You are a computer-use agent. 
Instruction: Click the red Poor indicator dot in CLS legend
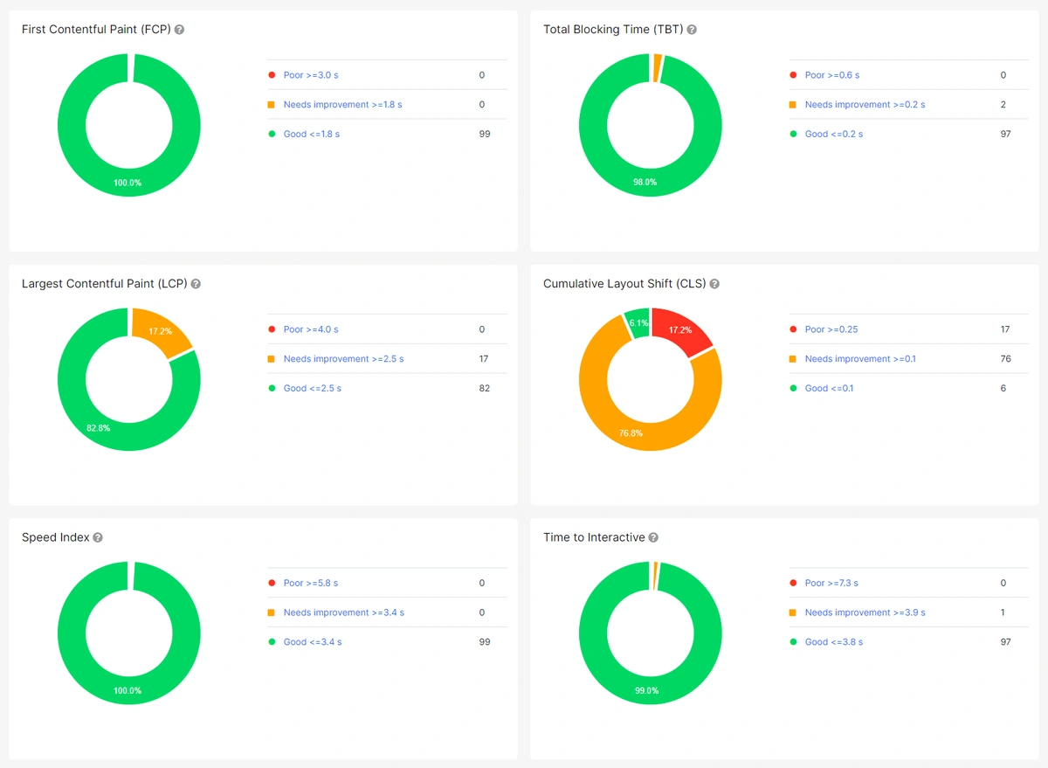(x=793, y=329)
